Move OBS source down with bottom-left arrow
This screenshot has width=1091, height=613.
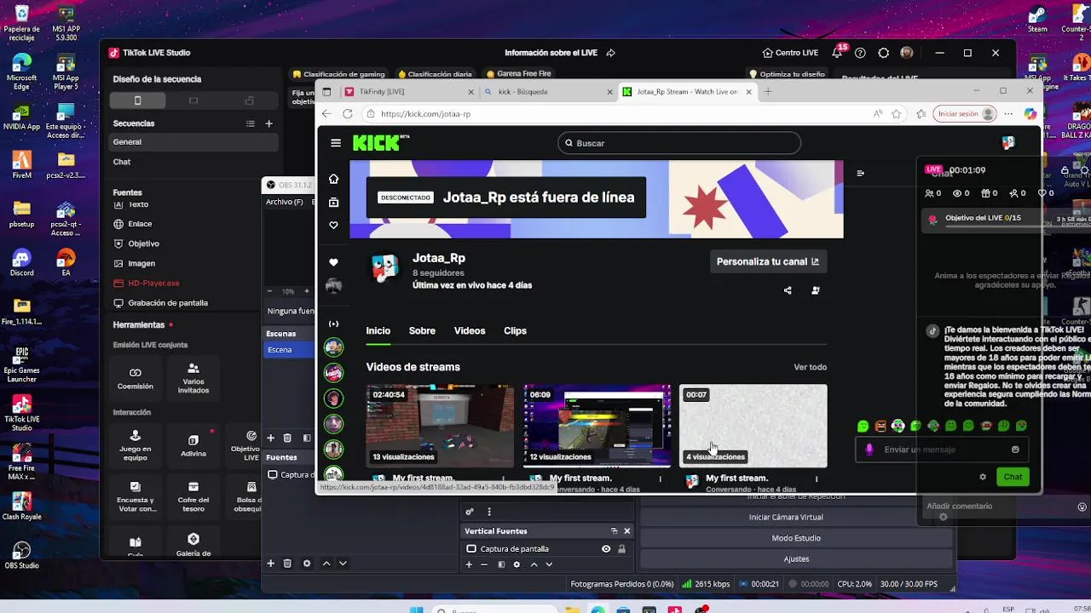343,564
